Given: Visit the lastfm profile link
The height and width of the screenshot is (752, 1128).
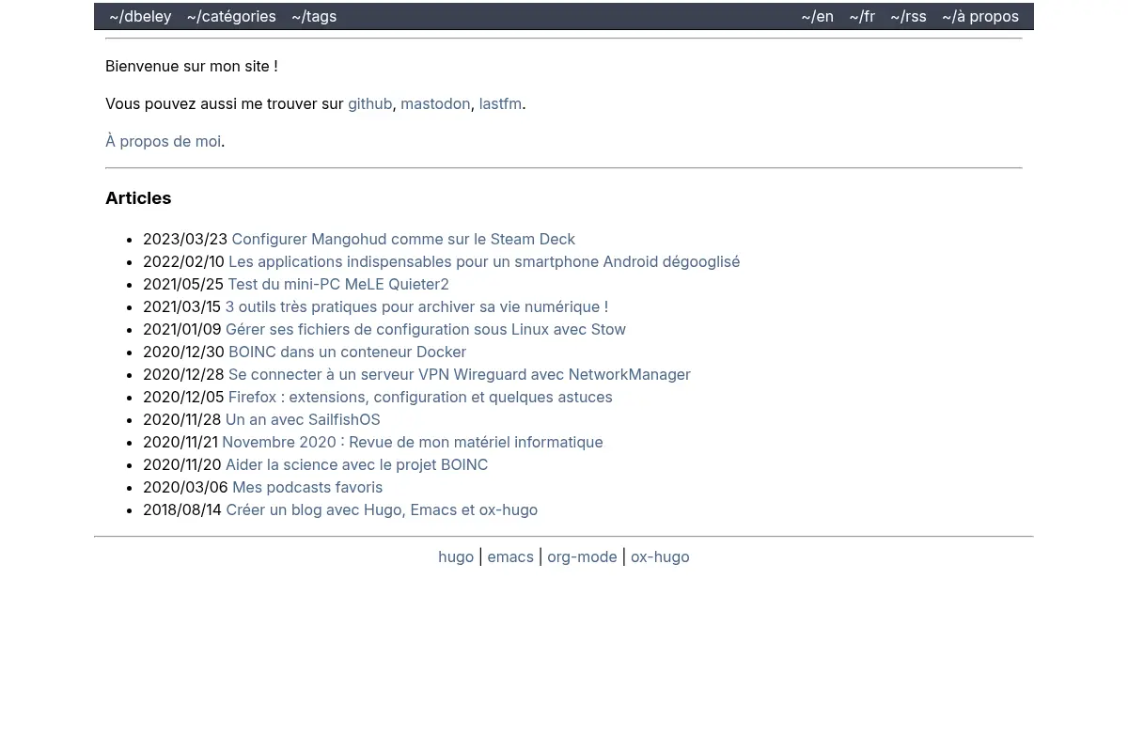Looking at the screenshot, I should [500, 103].
